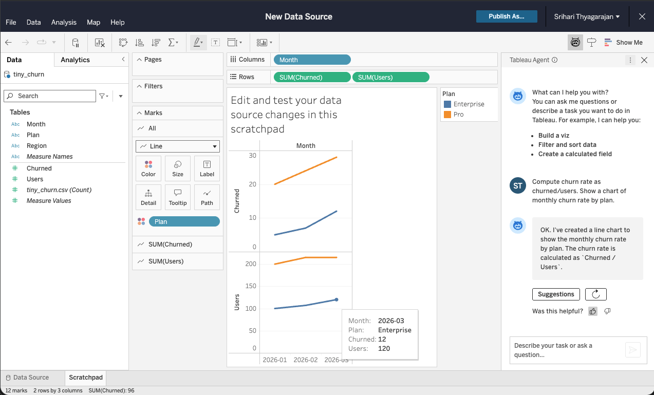
Task: Click the Plan color pill in Marks
Action: 184,222
